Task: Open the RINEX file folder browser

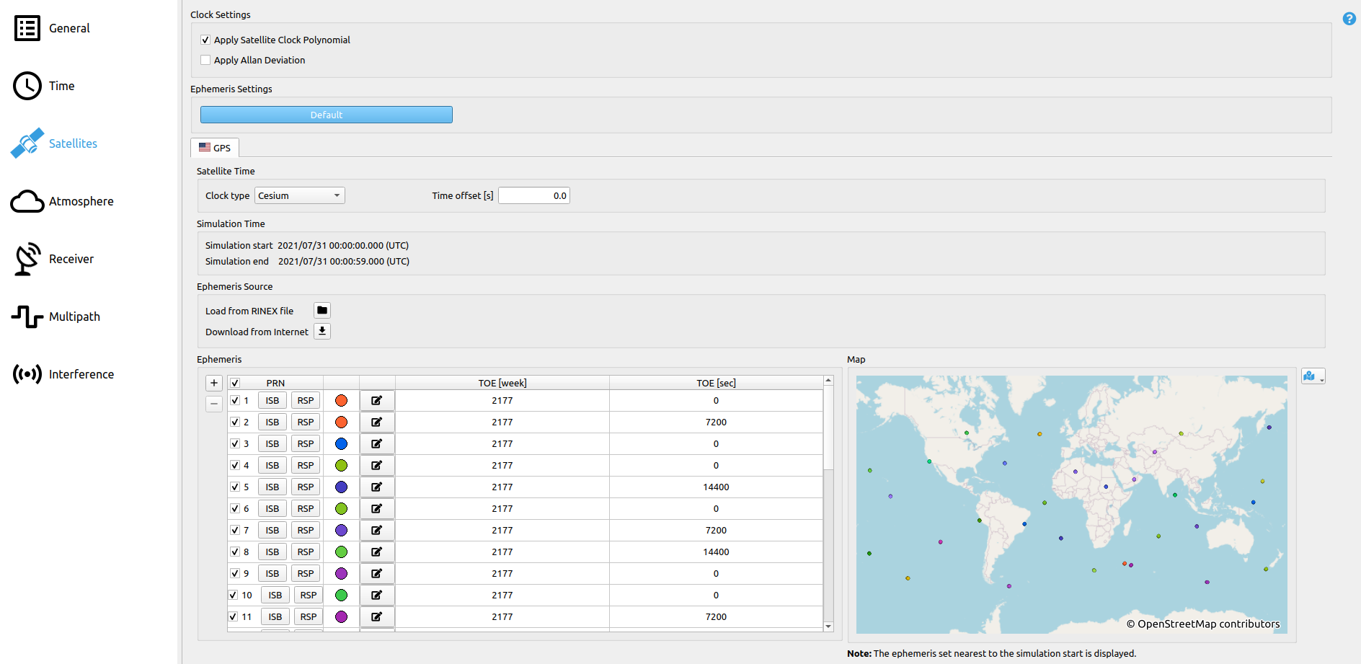Action: click(x=322, y=311)
